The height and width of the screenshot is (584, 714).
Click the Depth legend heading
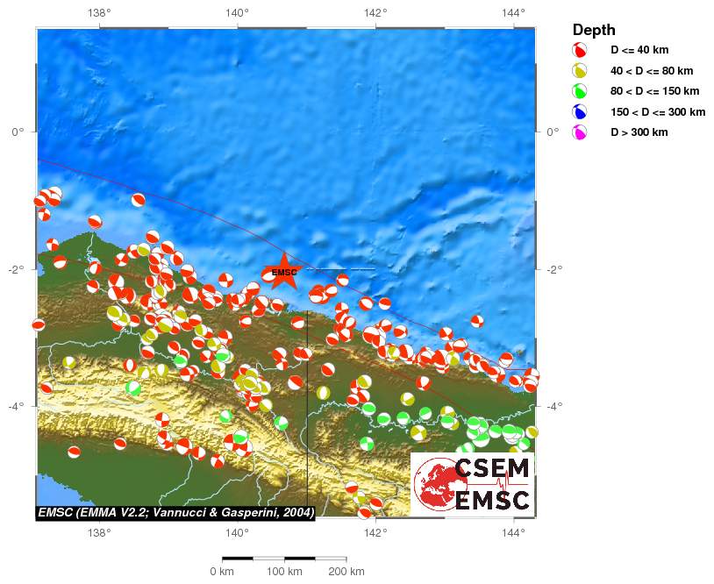click(x=594, y=29)
